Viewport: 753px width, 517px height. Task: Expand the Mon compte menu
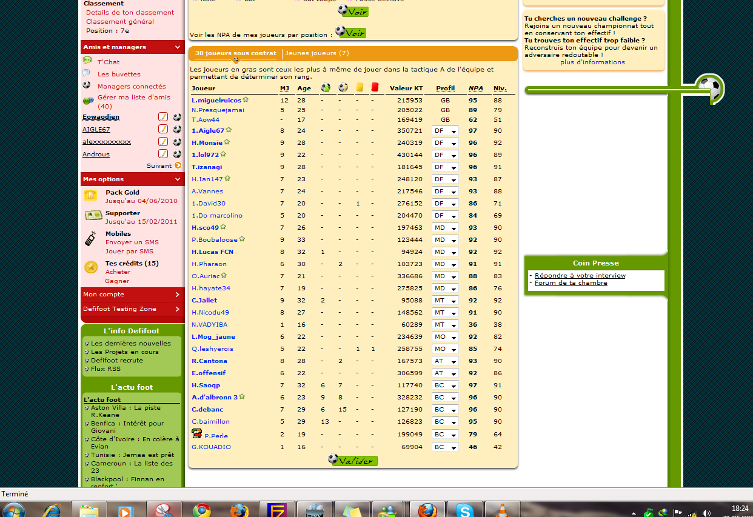pyautogui.click(x=132, y=295)
